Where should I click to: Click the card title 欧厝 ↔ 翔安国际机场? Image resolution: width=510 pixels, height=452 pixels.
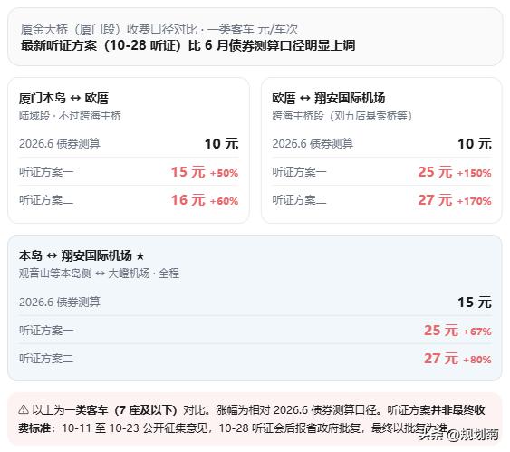point(329,98)
